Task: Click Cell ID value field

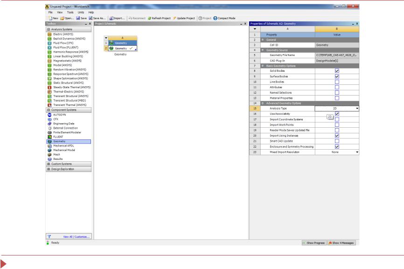Action: pos(337,45)
